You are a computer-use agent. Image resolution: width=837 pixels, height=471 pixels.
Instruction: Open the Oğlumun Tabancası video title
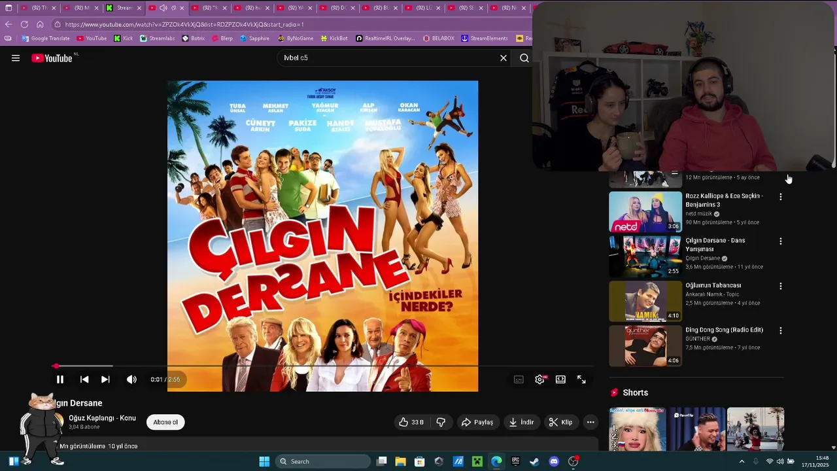point(713,285)
